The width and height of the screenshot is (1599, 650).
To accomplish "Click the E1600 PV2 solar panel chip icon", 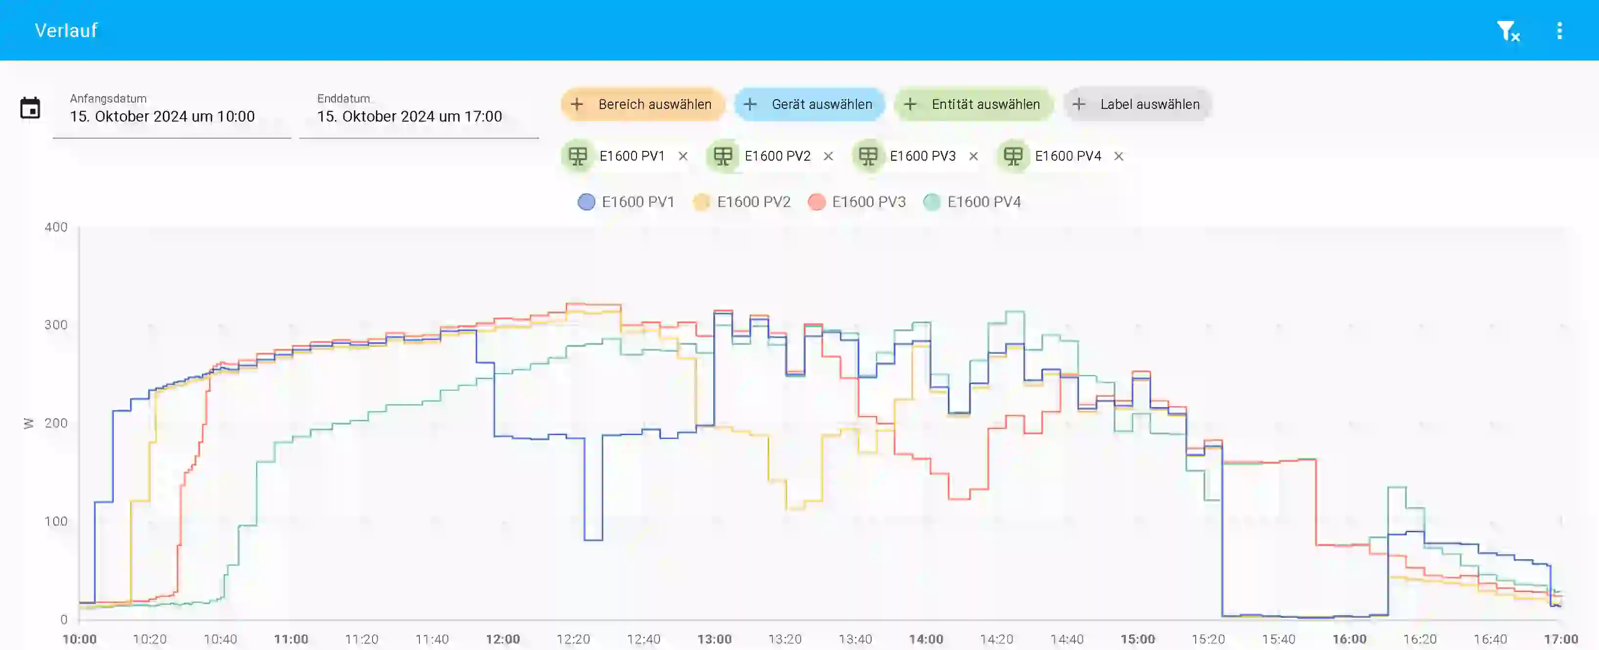I will [723, 156].
